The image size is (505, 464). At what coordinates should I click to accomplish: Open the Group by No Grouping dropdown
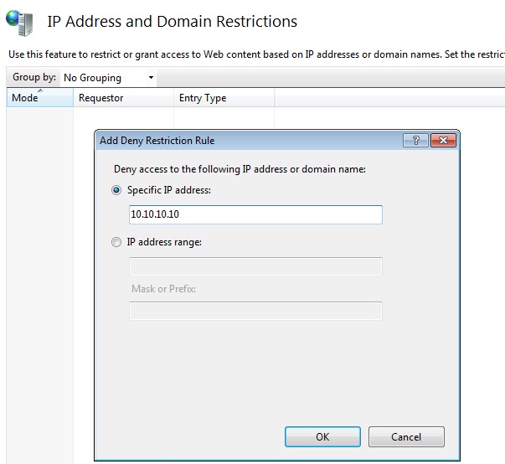point(108,78)
